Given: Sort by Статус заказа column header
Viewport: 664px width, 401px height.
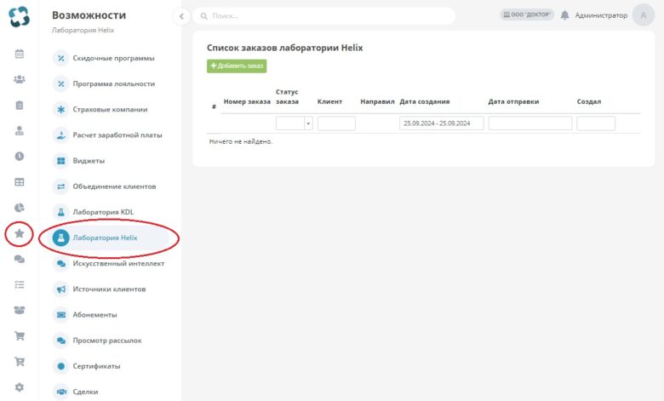Looking at the screenshot, I should coord(287,96).
